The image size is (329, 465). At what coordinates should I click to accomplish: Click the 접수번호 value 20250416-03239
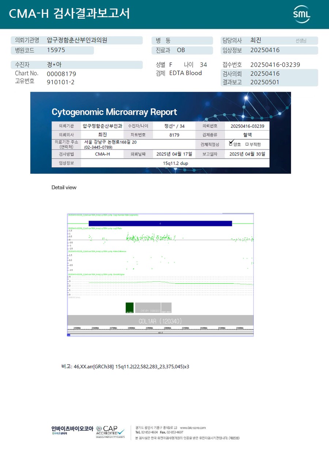pyautogui.click(x=275, y=65)
